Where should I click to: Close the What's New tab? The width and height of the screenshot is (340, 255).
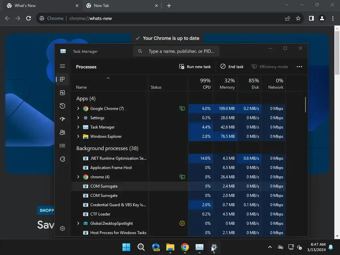[x=77, y=6]
